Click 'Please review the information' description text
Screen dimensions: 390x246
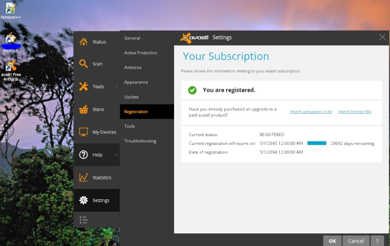tap(241, 71)
